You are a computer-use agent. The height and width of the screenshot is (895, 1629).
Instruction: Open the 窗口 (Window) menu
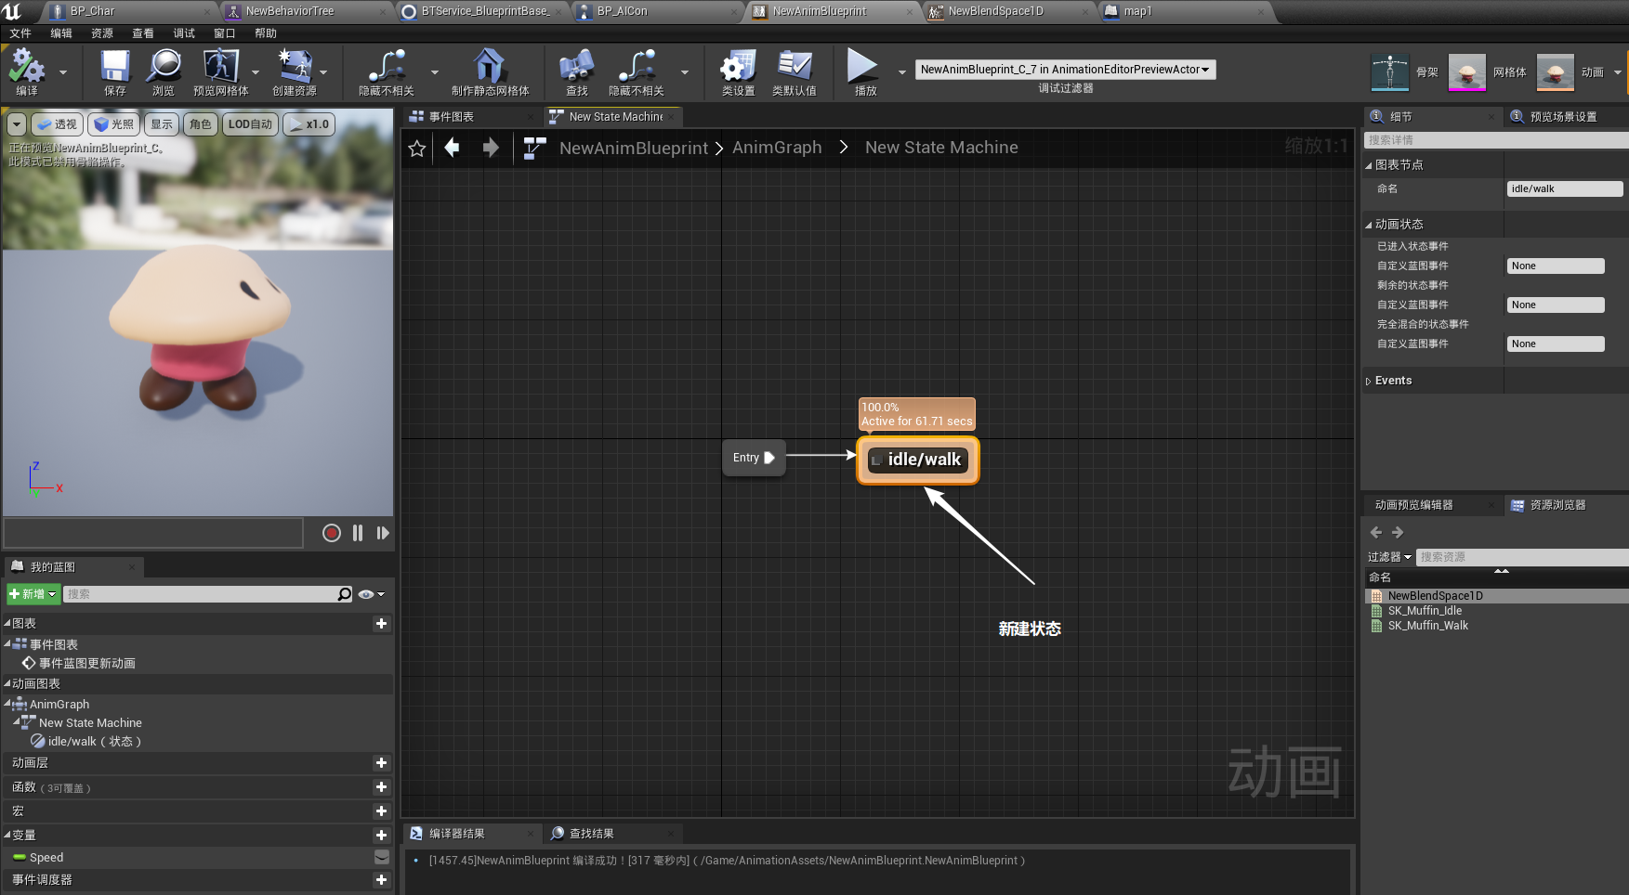click(225, 33)
